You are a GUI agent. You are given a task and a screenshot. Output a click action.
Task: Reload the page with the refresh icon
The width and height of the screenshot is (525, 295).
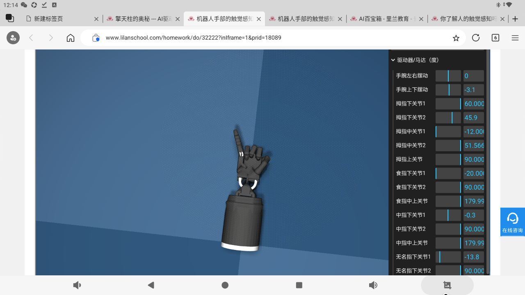click(476, 38)
